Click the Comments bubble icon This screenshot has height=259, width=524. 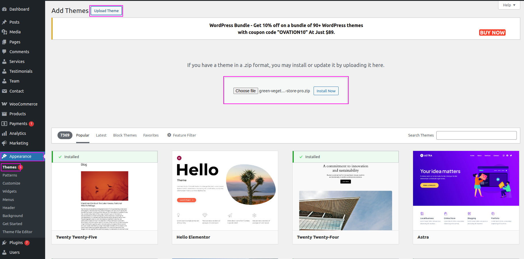click(4, 52)
